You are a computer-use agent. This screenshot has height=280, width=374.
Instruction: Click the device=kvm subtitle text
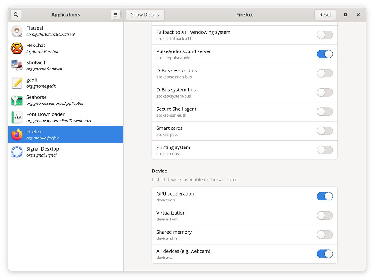[167, 219]
